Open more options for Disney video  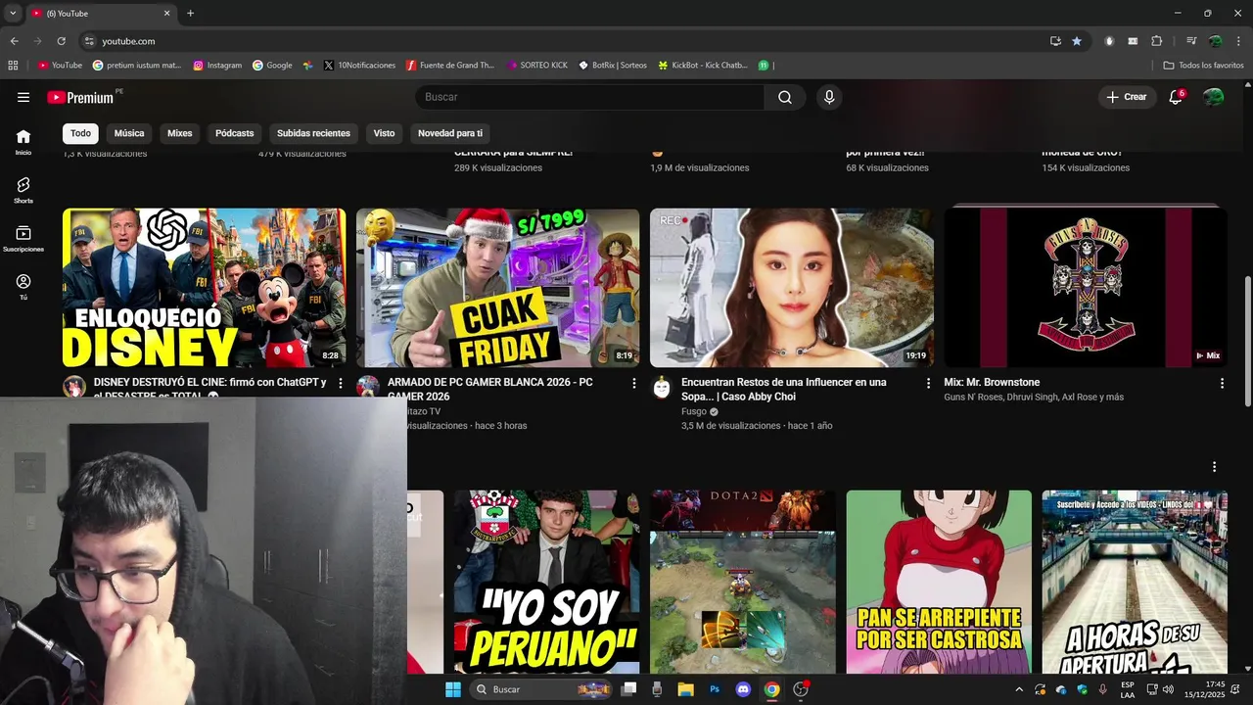click(x=341, y=383)
